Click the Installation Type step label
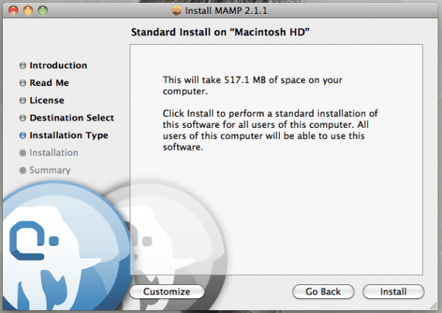Screen dimensions: 442x313 [x=69, y=135]
